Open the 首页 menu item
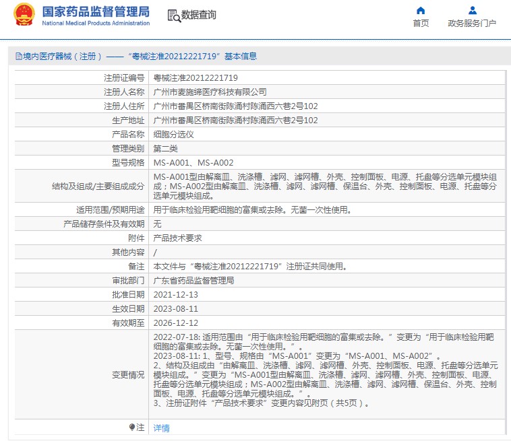The width and height of the screenshot is (511, 441). 421,24
